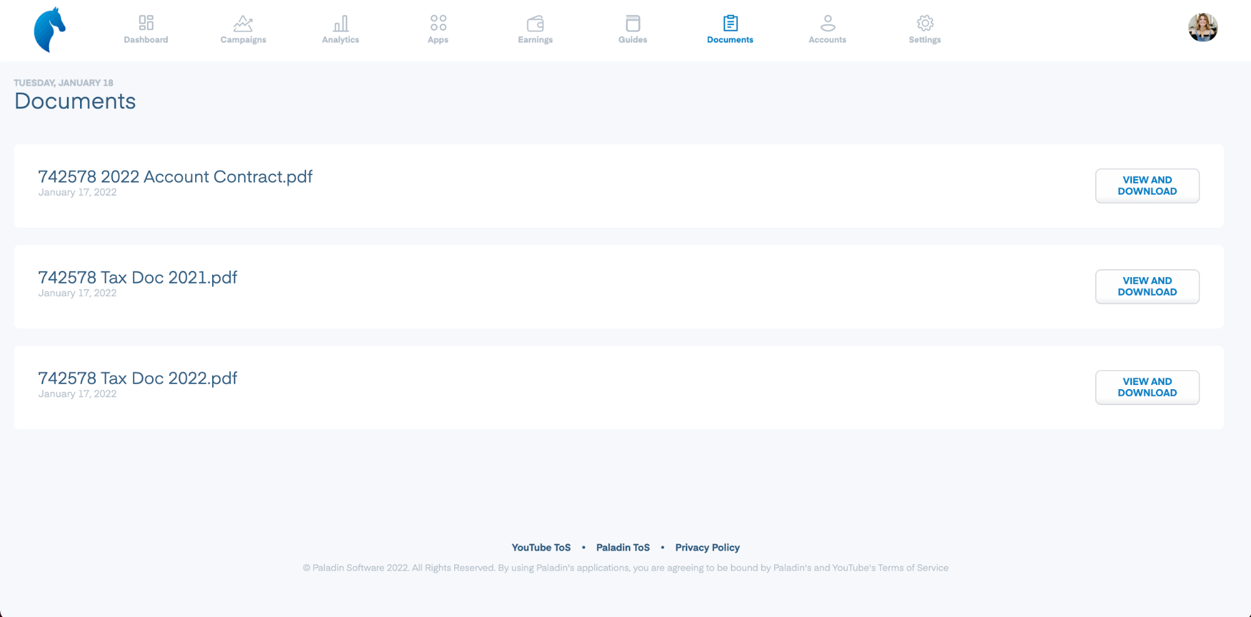Image resolution: width=1251 pixels, height=617 pixels.
Task: Go to Campaigns nav label
Action: [243, 39]
